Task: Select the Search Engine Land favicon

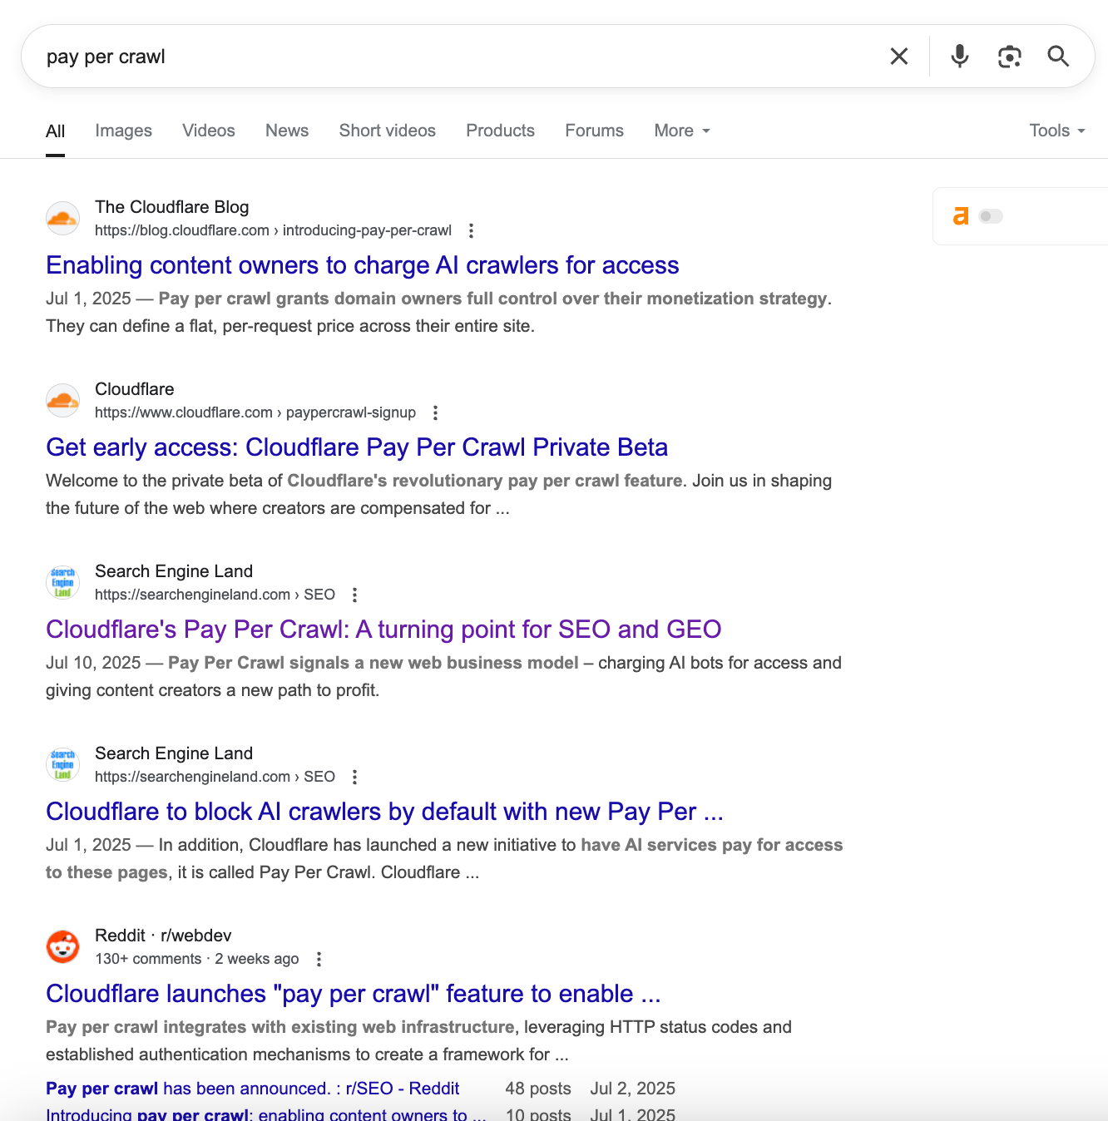Action: tap(62, 582)
